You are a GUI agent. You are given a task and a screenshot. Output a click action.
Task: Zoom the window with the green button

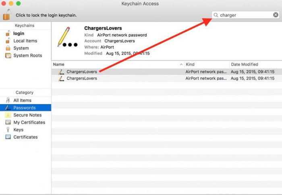click(19, 3)
